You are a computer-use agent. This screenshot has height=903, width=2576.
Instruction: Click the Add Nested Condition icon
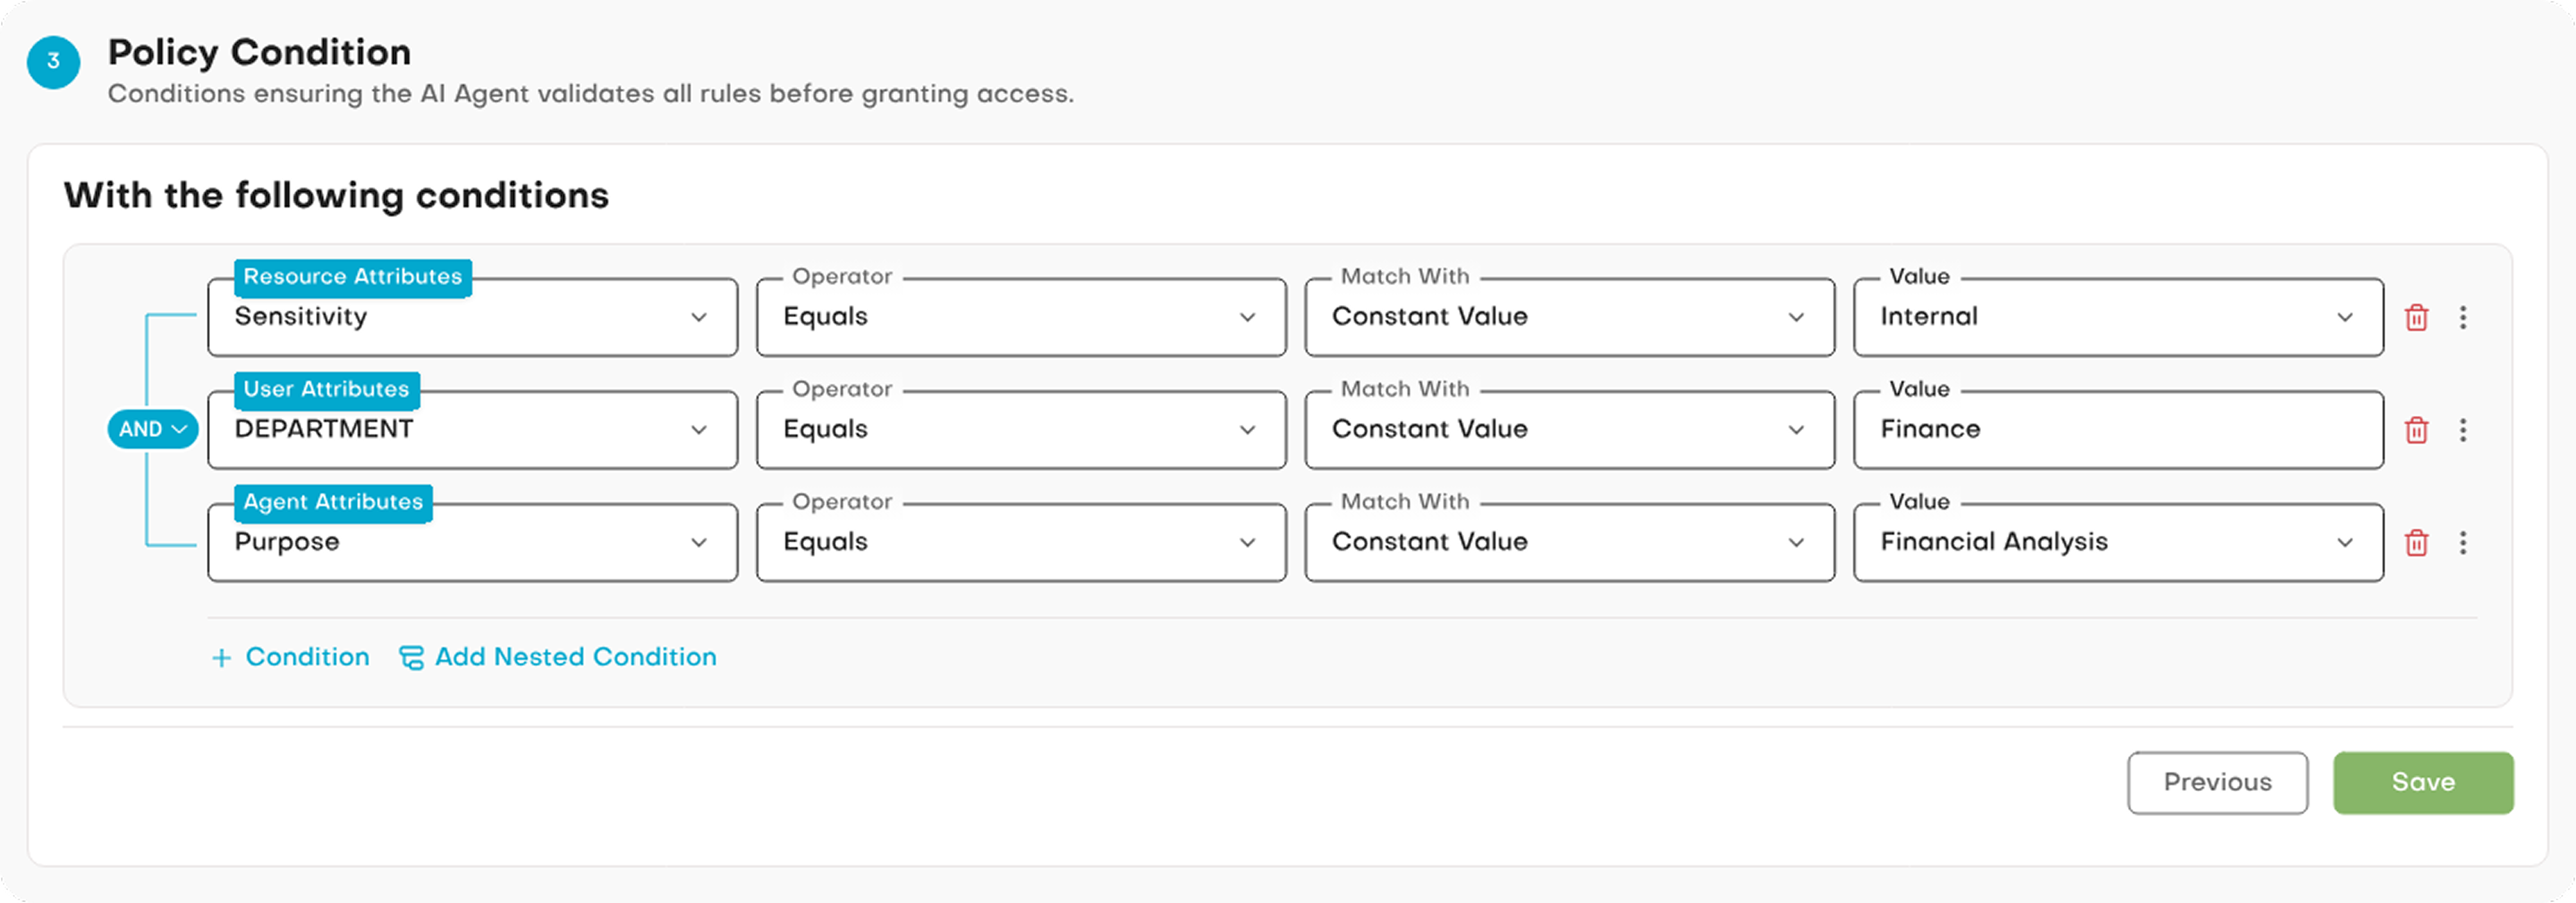point(411,658)
